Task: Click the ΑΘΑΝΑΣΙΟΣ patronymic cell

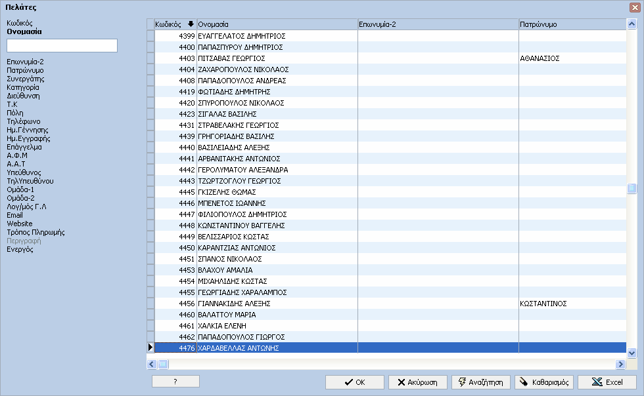Action: click(572, 58)
